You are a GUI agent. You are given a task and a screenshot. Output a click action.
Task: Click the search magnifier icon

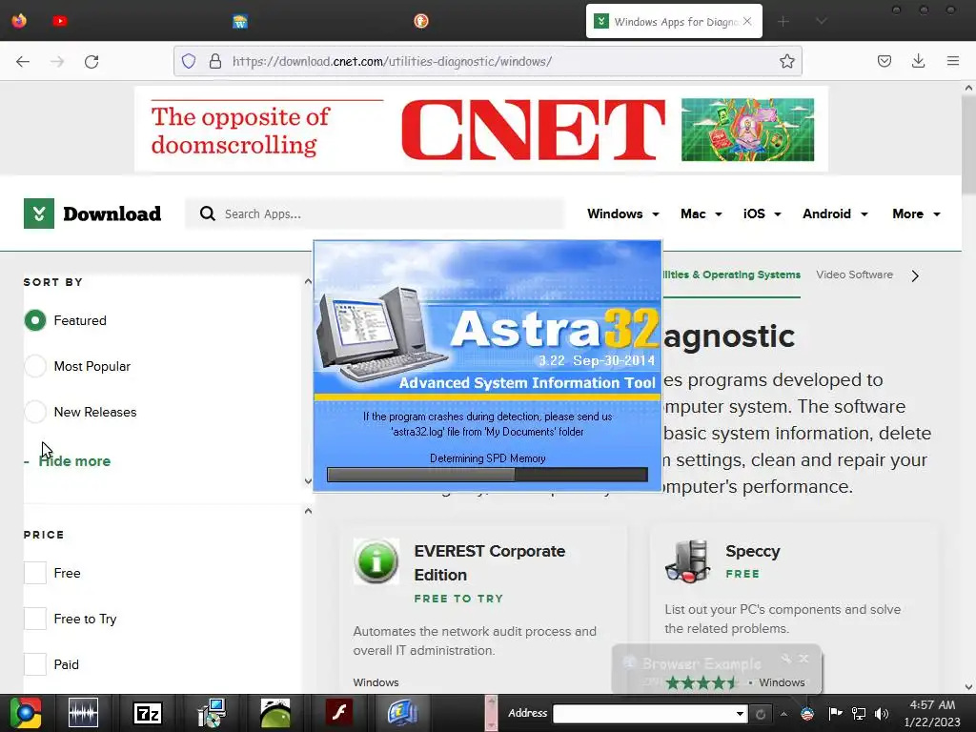click(207, 214)
